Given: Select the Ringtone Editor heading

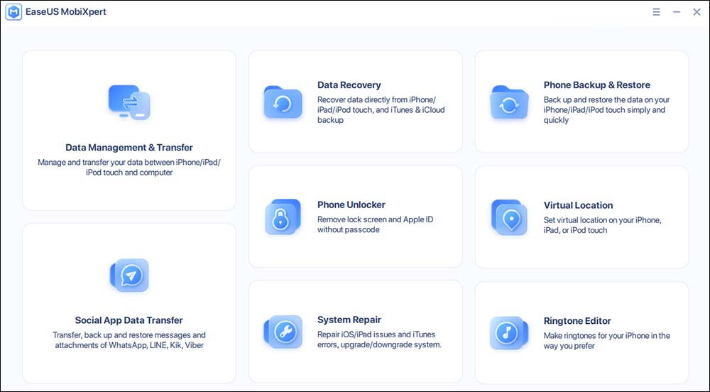Looking at the screenshot, I should (x=577, y=320).
